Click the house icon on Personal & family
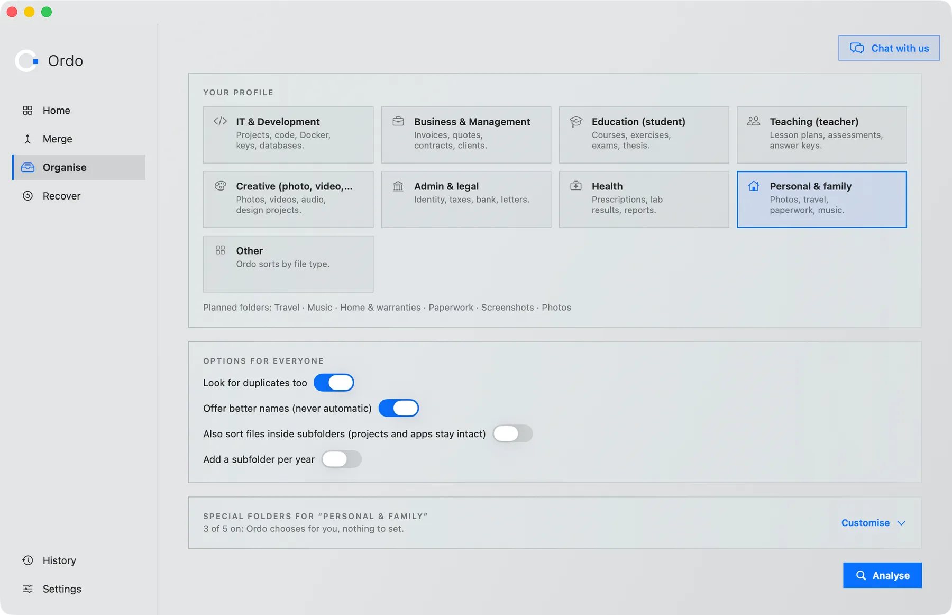This screenshot has height=615, width=952. pos(754,186)
